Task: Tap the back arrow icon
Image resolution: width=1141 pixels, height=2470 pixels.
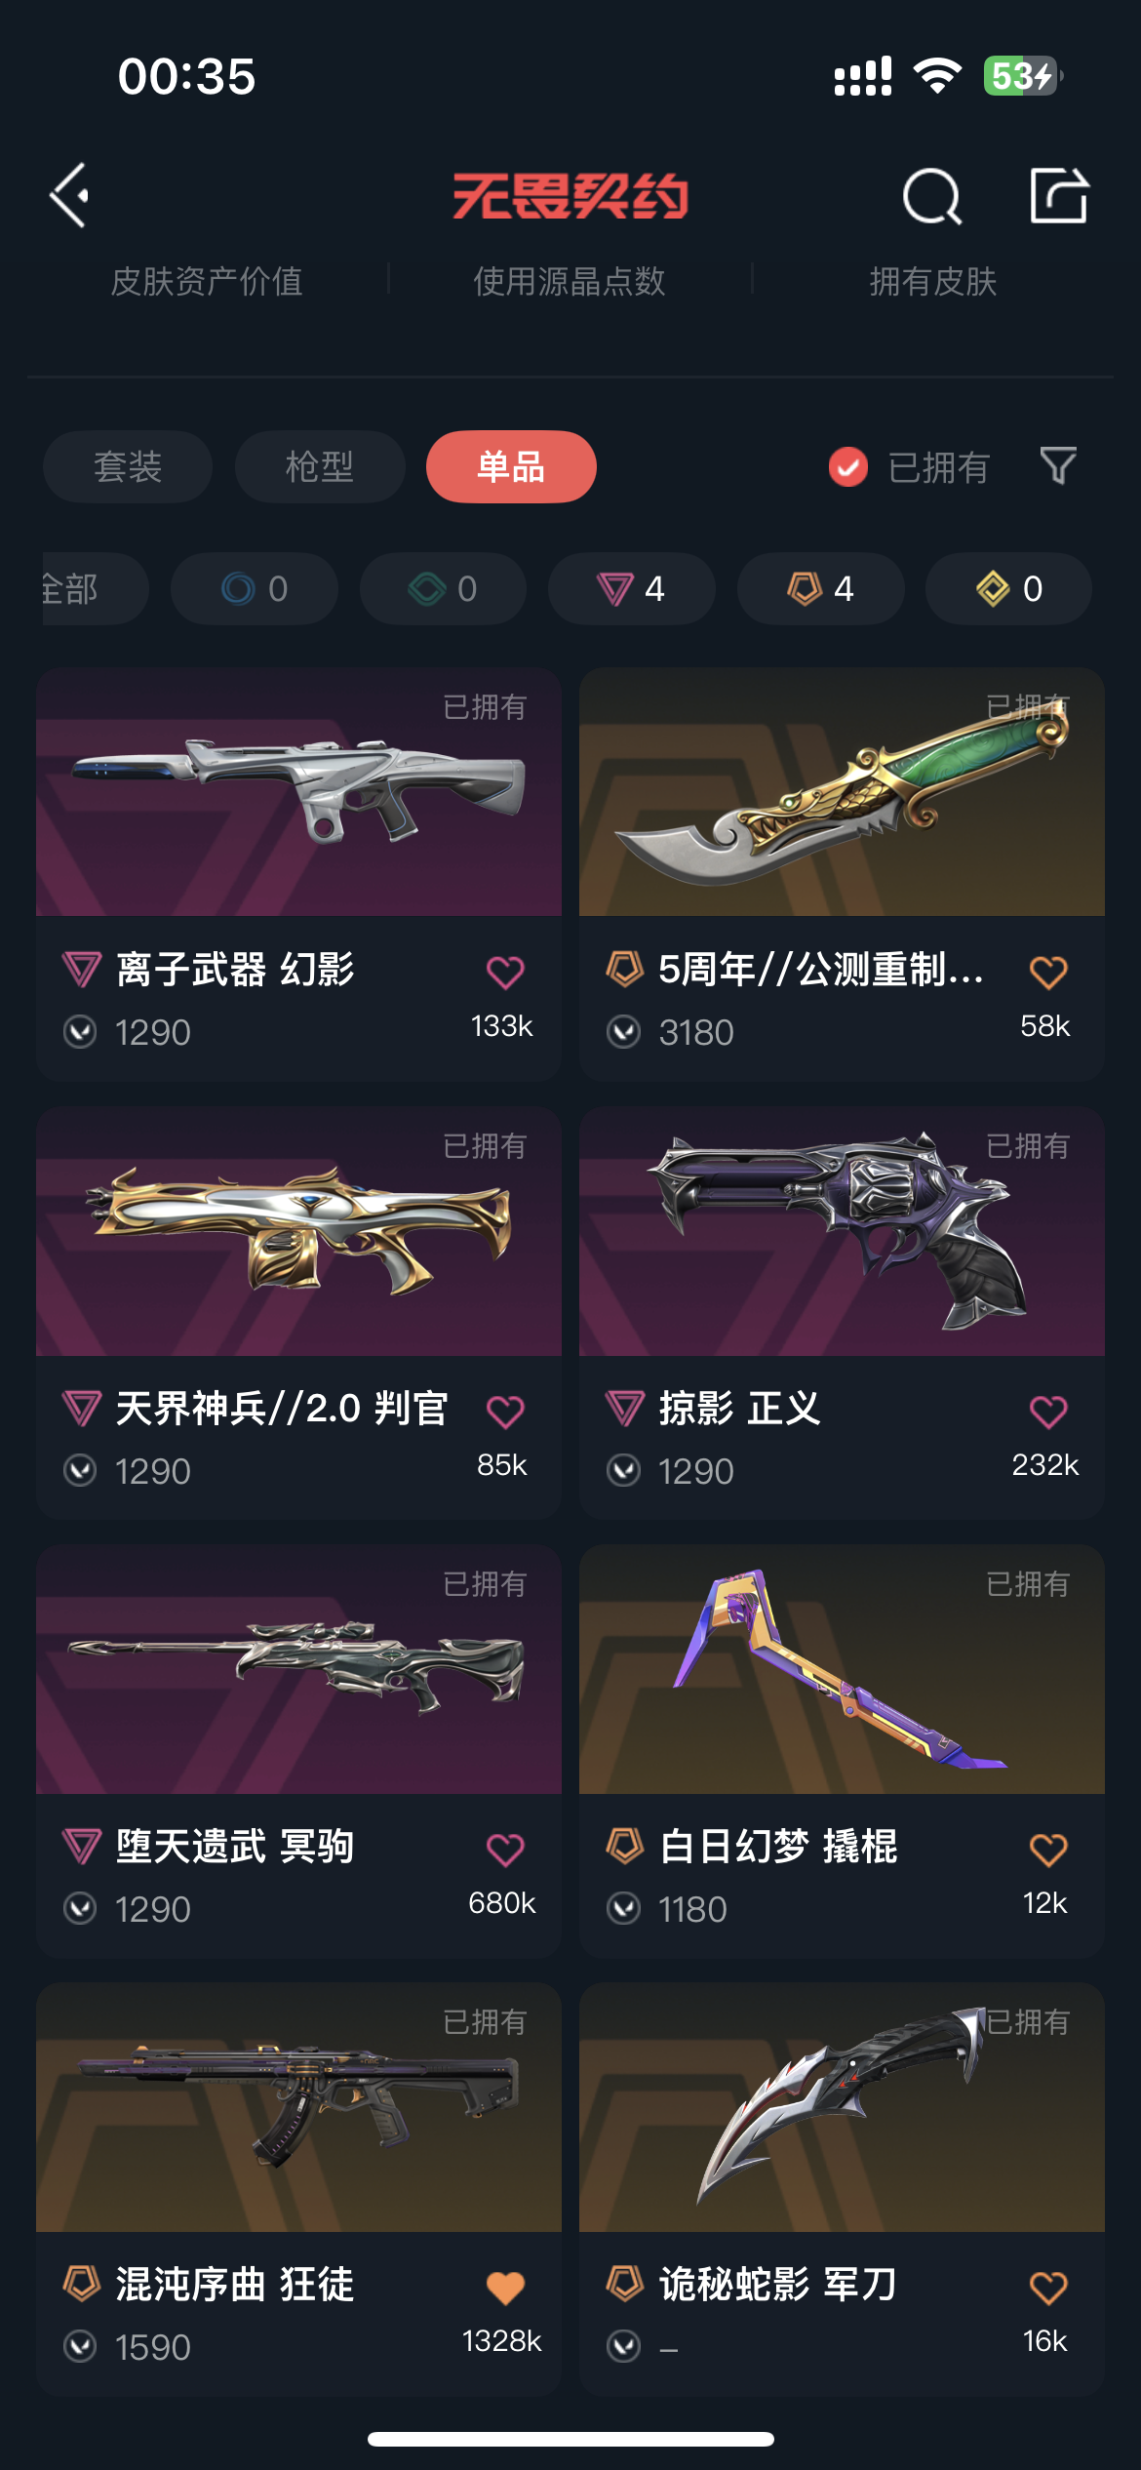Action: [70, 196]
